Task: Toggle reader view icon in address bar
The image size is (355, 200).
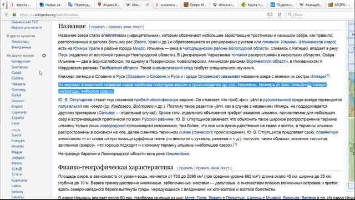Action: (x=270, y=14)
